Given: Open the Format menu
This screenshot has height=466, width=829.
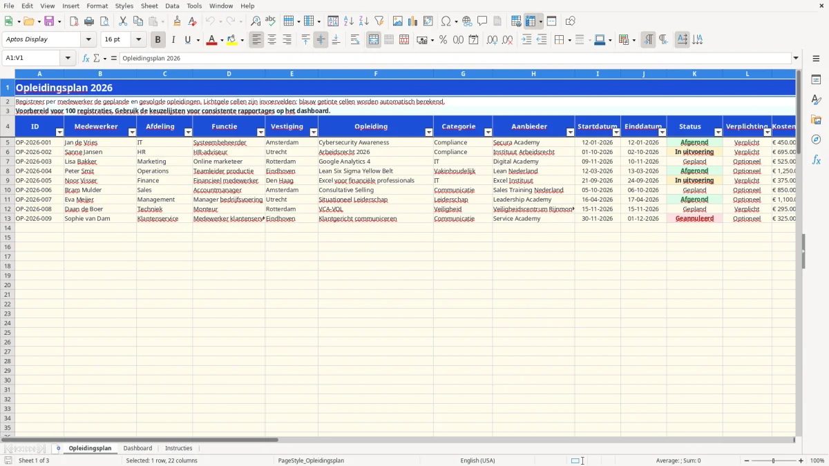Looking at the screenshot, I should tap(97, 6).
